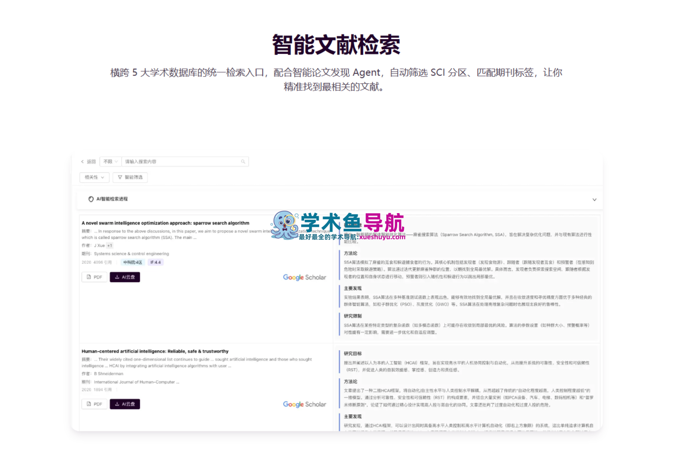Click the search magnifier icon

tap(243, 161)
